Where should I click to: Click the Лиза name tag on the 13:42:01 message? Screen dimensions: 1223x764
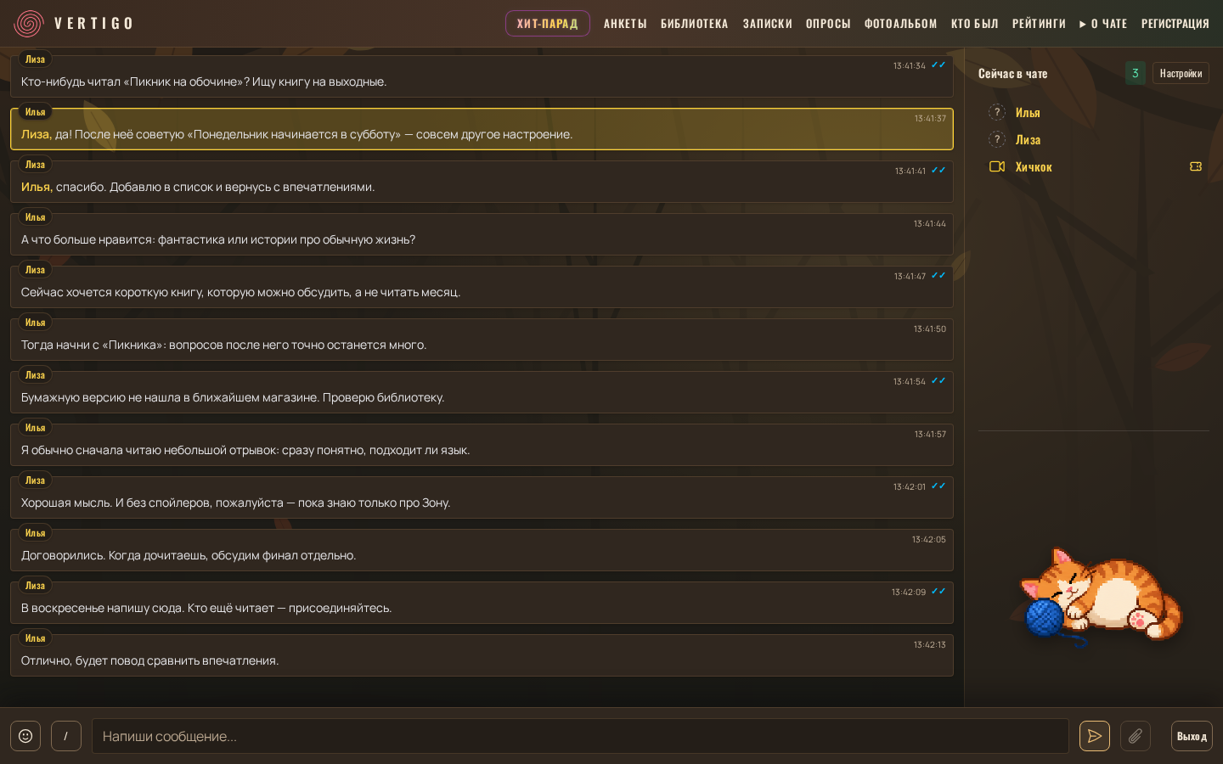click(35, 480)
